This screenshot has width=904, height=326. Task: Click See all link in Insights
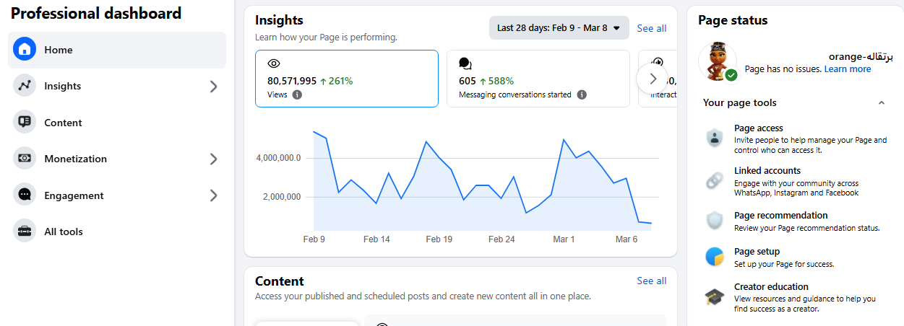(651, 28)
